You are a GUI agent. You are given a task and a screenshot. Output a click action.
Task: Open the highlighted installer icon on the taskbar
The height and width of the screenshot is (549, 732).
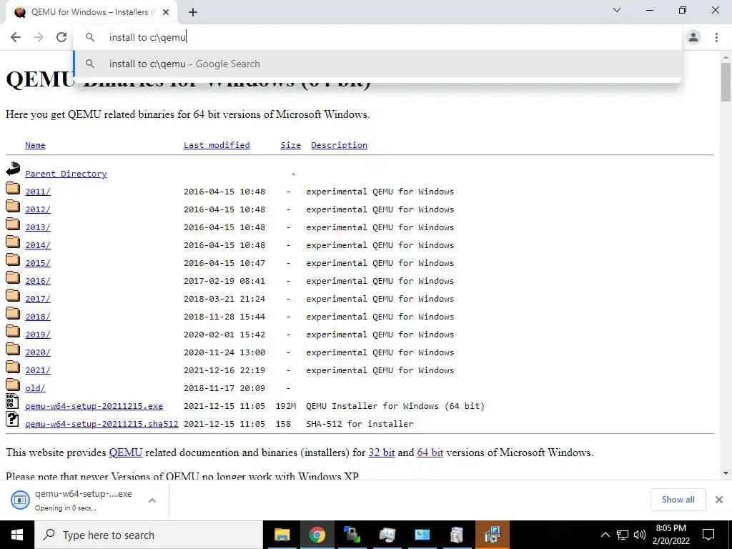pos(492,535)
